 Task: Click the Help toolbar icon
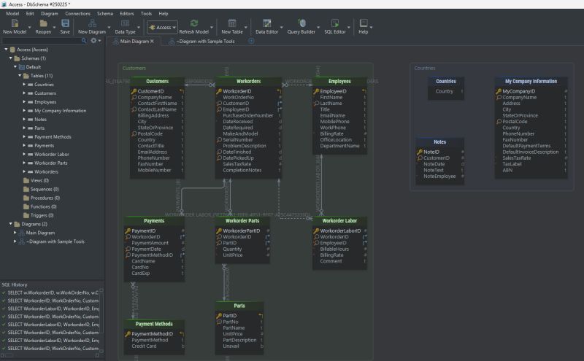click(x=364, y=23)
